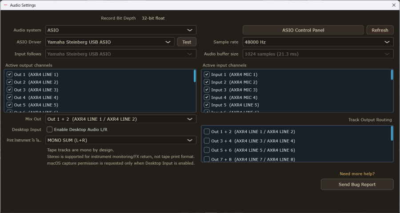Click the Active output channels label
Screen dimensions: 400x213
[28, 65]
